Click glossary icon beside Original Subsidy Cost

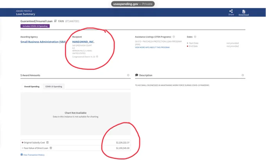(47, 142)
